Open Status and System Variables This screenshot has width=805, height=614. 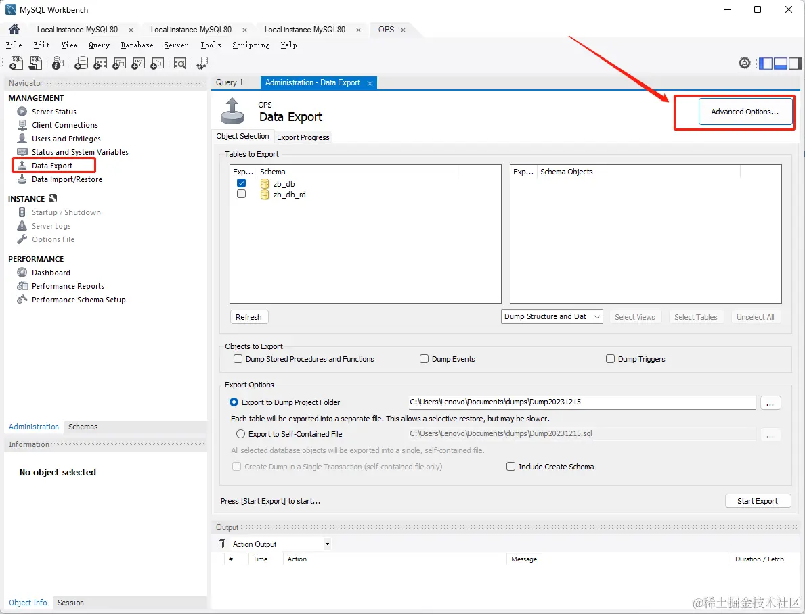coord(80,152)
